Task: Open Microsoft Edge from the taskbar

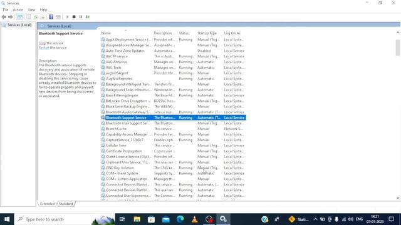Action: pos(180,219)
